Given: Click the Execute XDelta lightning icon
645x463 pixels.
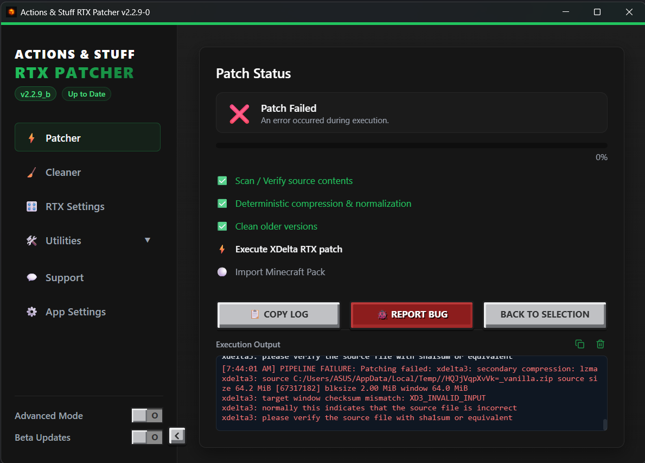Looking at the screenshot, I should (222, 249).
